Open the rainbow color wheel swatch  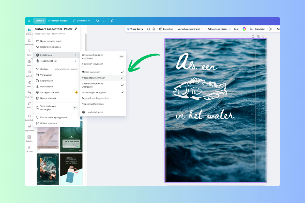point(244,29)
